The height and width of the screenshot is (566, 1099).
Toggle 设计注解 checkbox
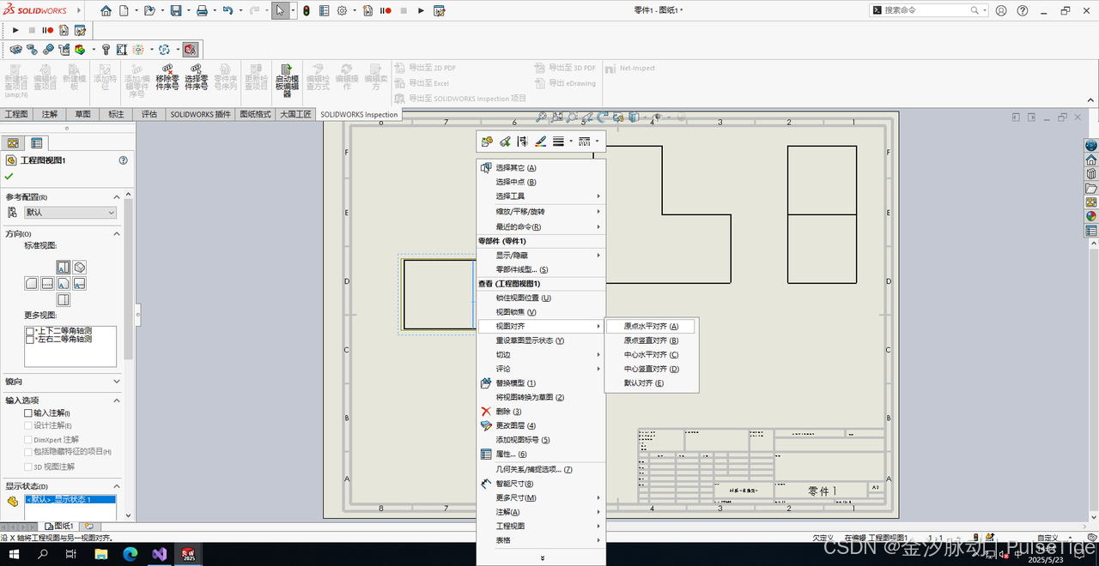click(28, 425)
